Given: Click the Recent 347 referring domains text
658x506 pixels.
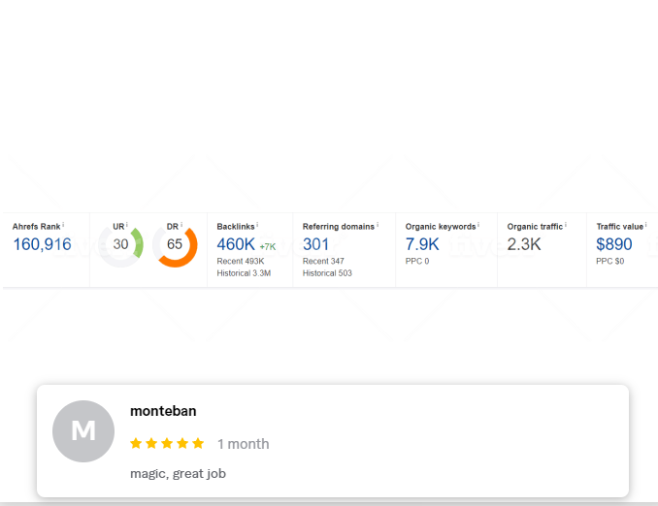Looking at the screenshot, I should 323,261.
